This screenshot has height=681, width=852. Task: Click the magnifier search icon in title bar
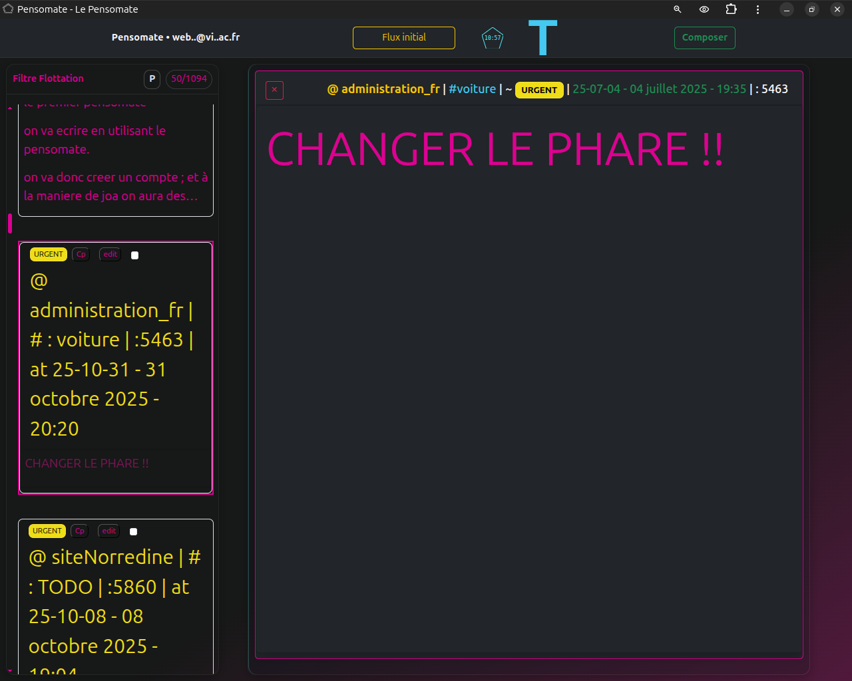[677, 9]
